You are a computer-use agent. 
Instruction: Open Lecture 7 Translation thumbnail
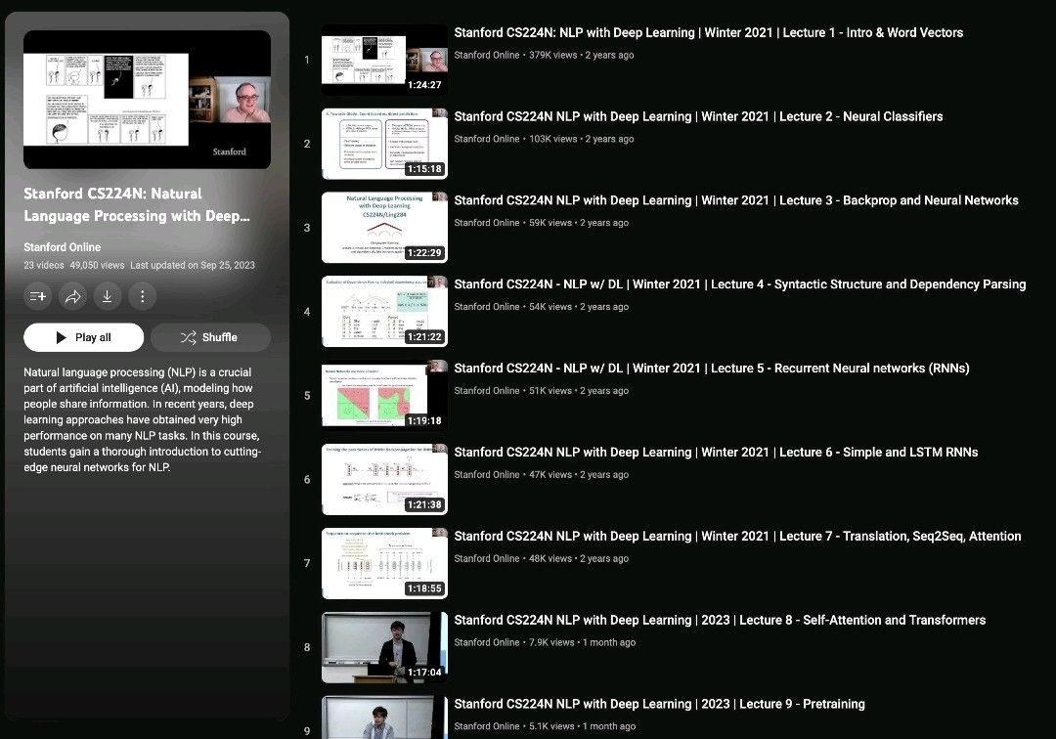click(384, 563)
